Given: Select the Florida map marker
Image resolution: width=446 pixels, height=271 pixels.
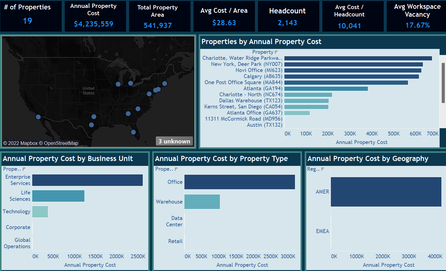Looking at the screenshot, I should 133,132.
